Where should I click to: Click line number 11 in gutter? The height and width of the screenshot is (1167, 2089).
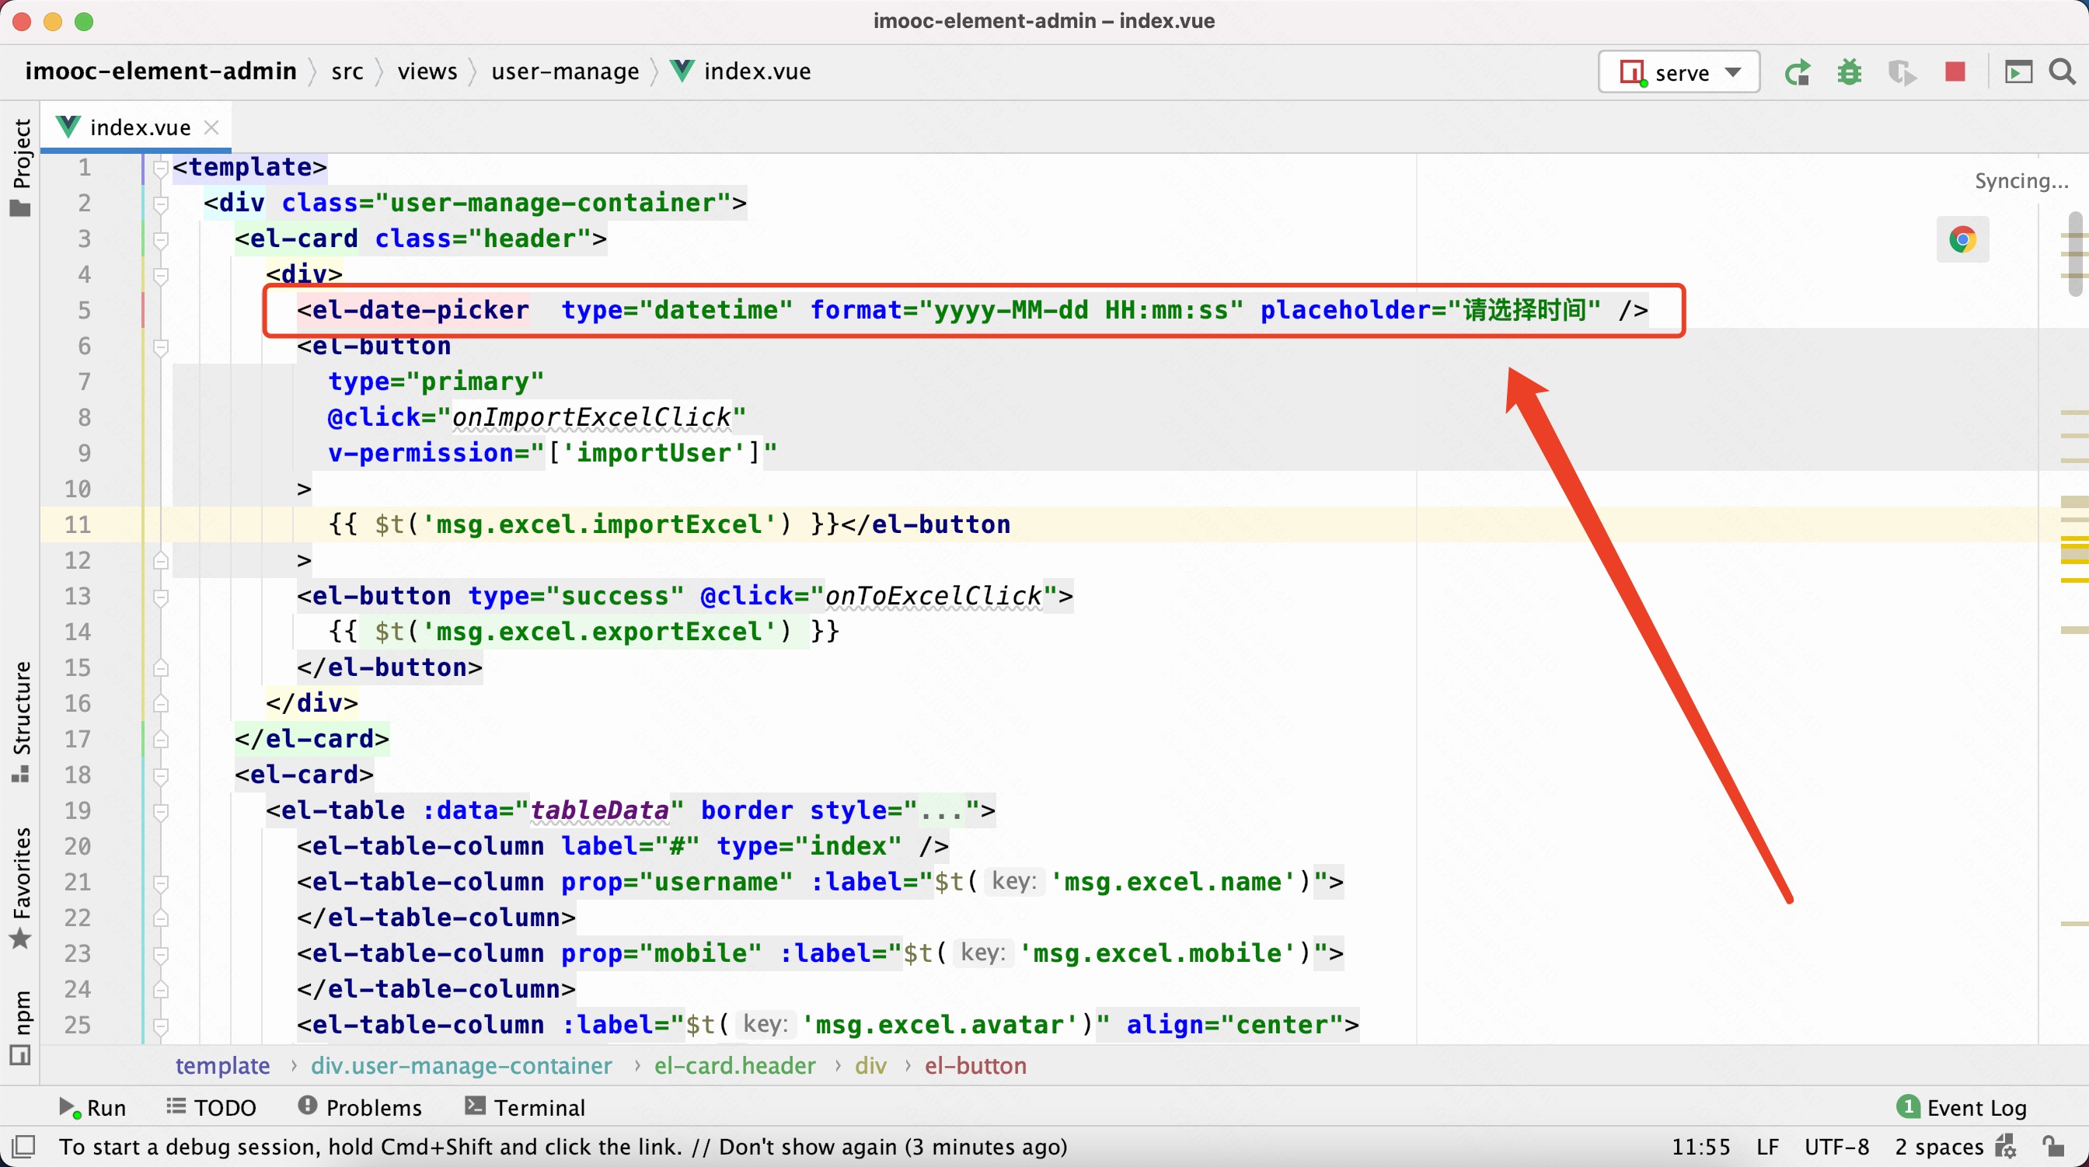pos(78,524)
